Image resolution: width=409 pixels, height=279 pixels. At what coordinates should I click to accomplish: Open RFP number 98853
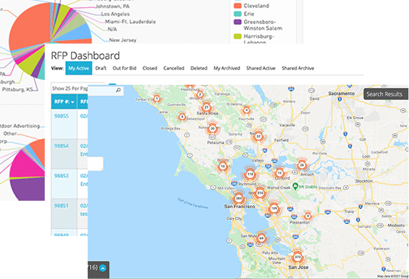pos(61,175)
